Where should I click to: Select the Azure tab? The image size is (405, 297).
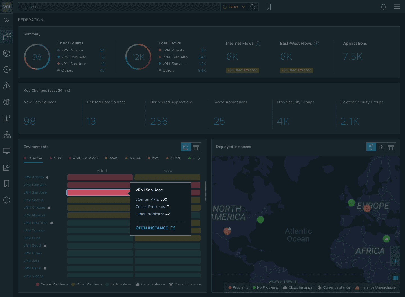(x=133, y=158)
